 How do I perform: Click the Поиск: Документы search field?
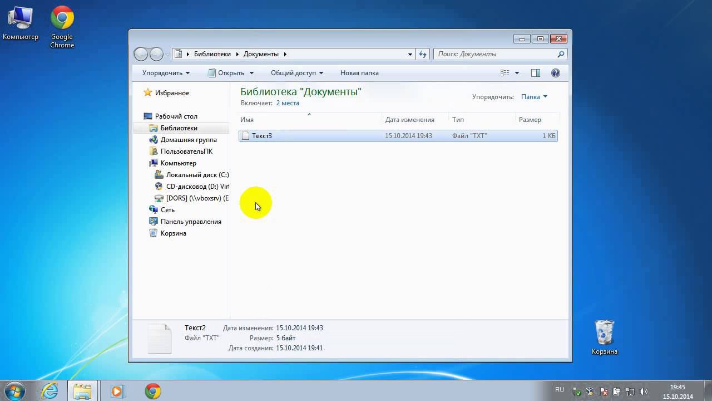pyautogui.click(x=500, y=54)
